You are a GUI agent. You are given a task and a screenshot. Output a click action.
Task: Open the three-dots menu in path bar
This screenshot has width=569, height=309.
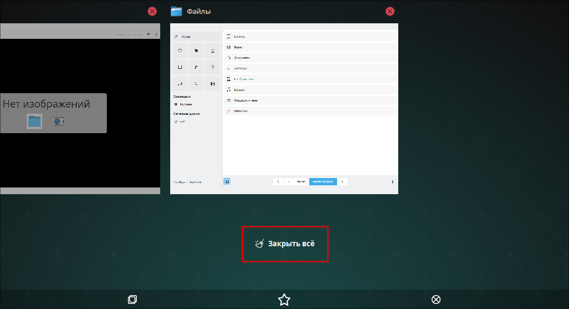[342, 181]
